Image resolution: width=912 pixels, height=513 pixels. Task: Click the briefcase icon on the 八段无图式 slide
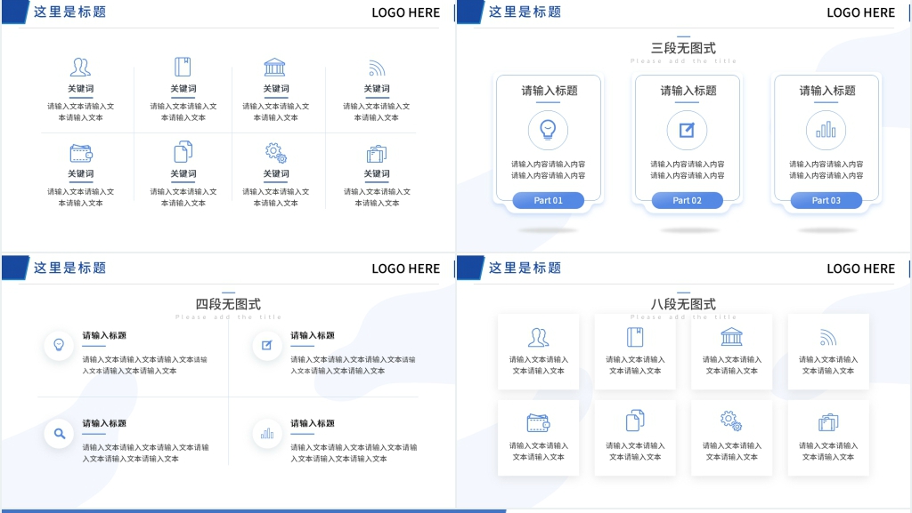[x=828, y=423]
